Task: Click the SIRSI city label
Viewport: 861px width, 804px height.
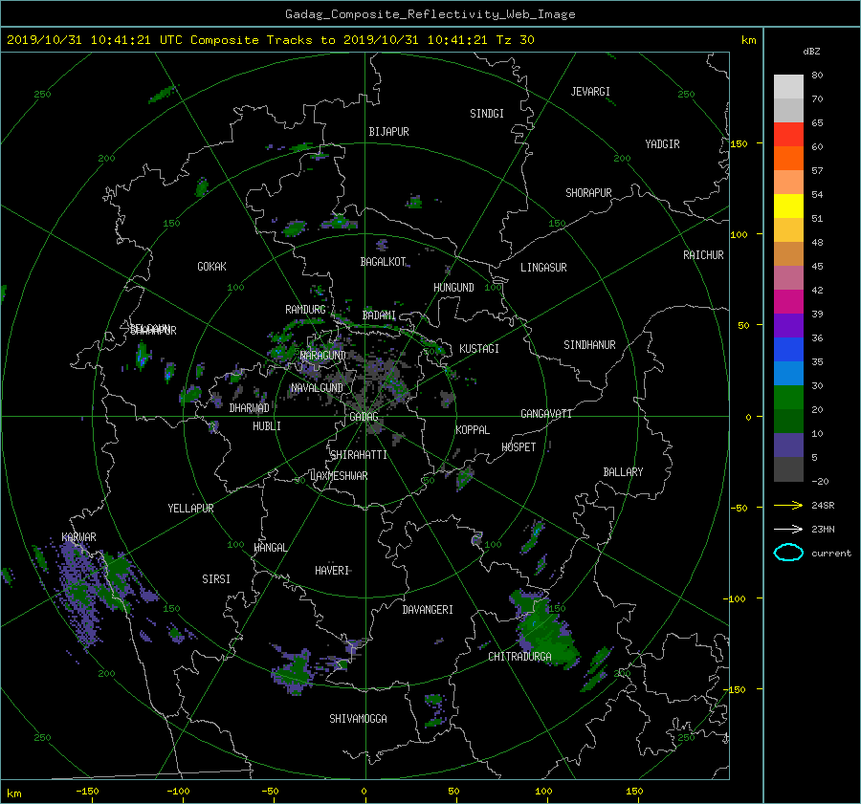Action: coord(216,579)
